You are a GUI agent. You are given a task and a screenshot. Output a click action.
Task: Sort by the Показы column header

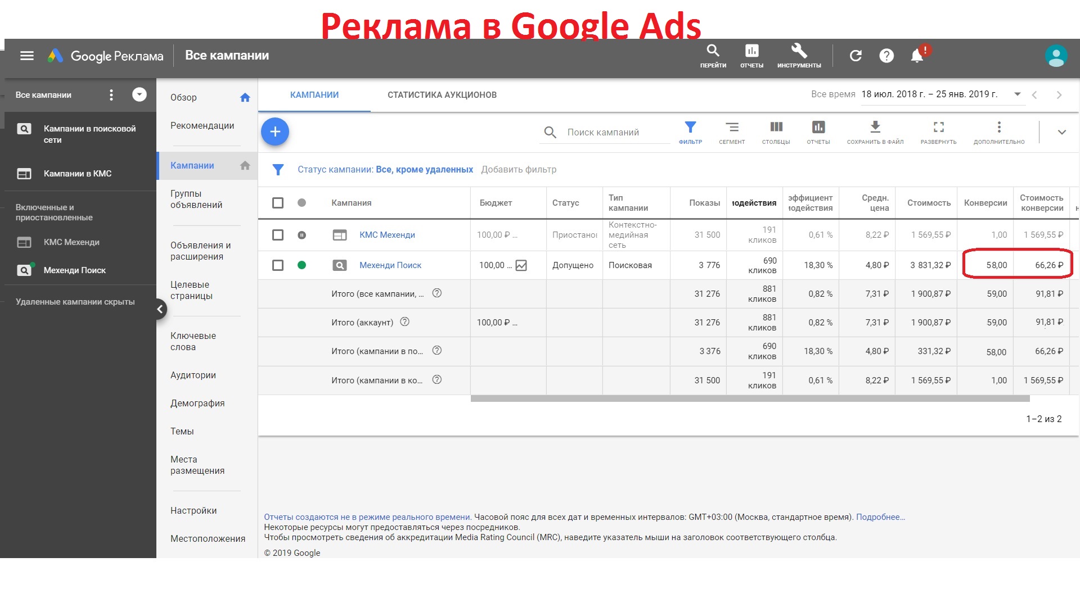pyautogui.click(x=704, y=203)
